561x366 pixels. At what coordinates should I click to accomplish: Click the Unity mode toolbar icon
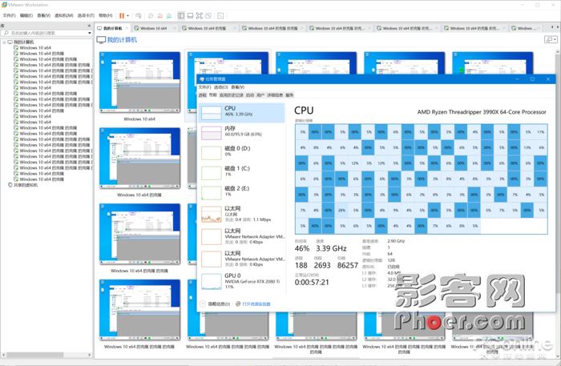tap(208, 16)
